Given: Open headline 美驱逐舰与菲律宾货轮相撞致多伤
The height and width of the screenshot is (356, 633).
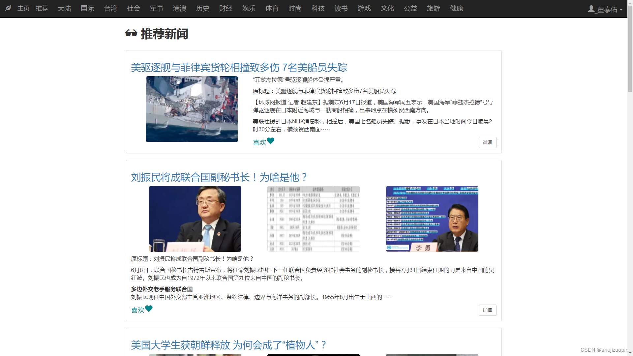Looking at the screenshot, I should (239, 67).
